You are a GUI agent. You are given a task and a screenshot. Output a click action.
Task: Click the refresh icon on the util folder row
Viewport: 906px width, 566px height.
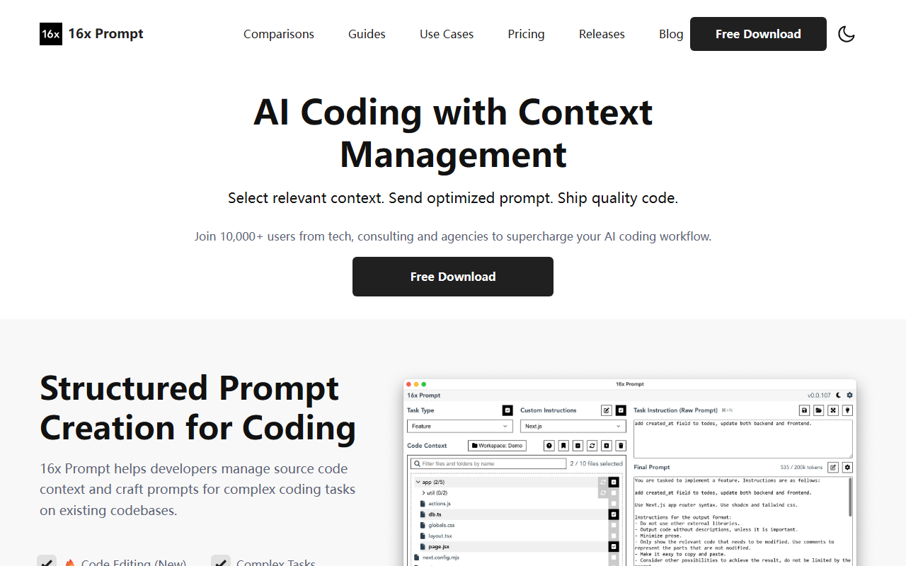pyautogui.click(x=603, y=493)
